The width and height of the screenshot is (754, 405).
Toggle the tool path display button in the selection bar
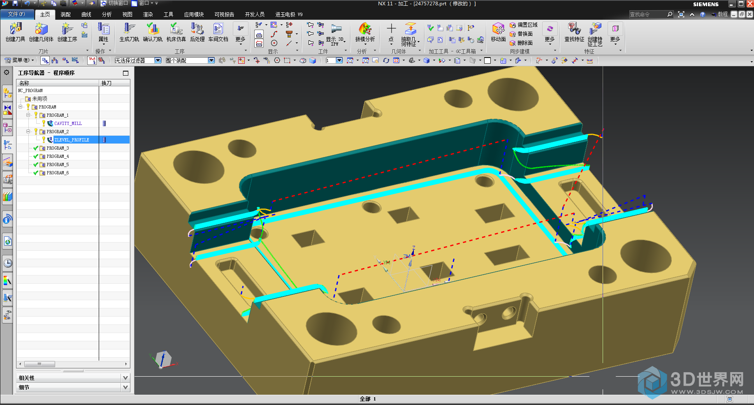pyautogui.click(x=92, y=60)
